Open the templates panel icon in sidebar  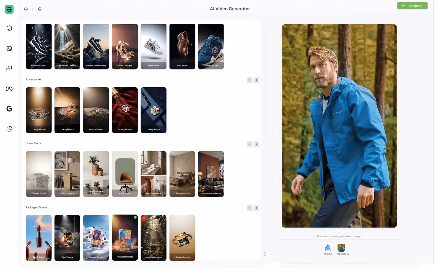pos(9,68)
